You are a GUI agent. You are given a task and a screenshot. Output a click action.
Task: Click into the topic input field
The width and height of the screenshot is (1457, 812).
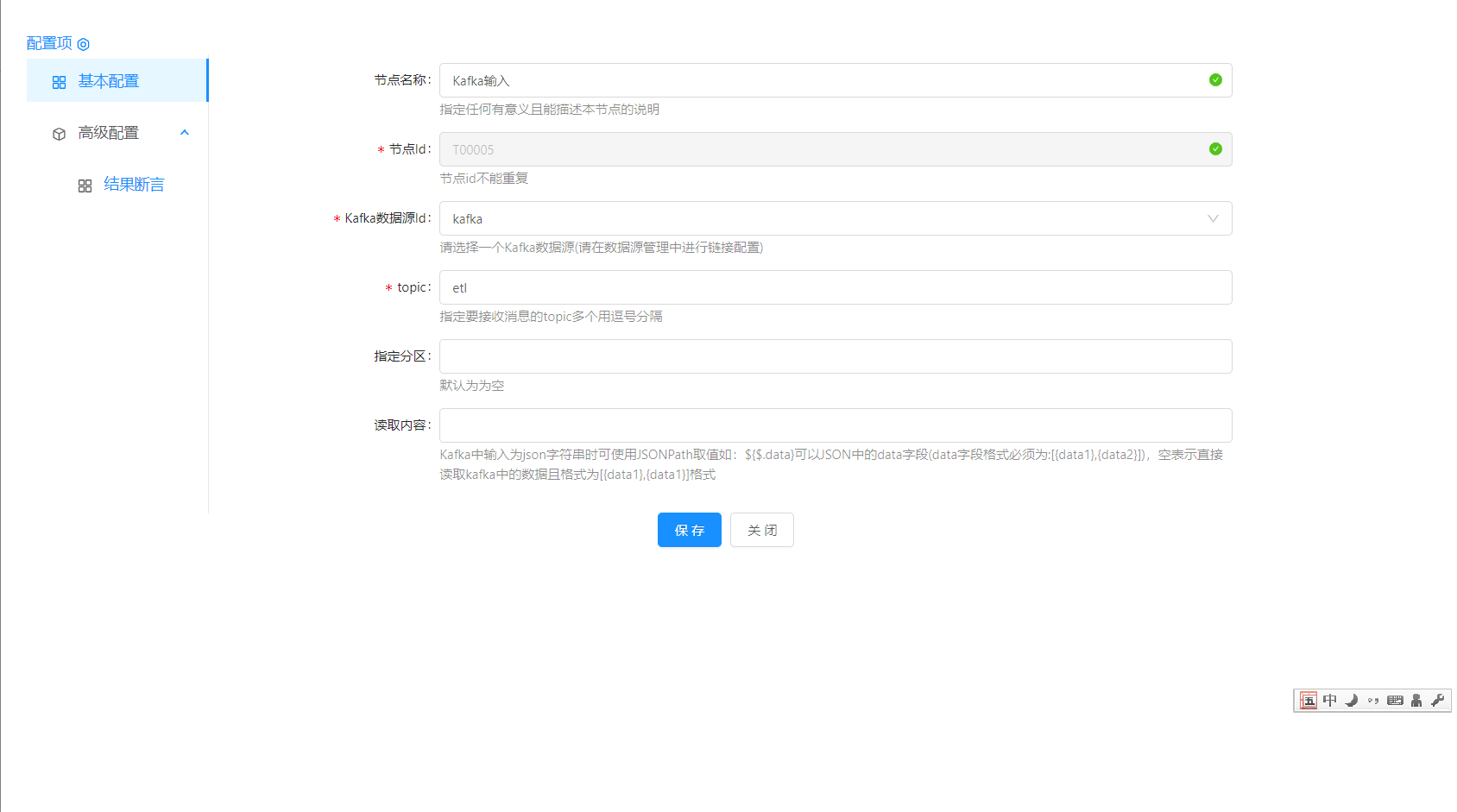[835, 287]
